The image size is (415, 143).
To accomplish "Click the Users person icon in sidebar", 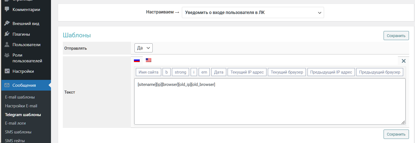I will pyautogui.click(x=7, y=44).
